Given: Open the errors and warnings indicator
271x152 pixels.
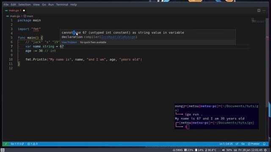Looking at the screenshot, I should tap(33, 144).
